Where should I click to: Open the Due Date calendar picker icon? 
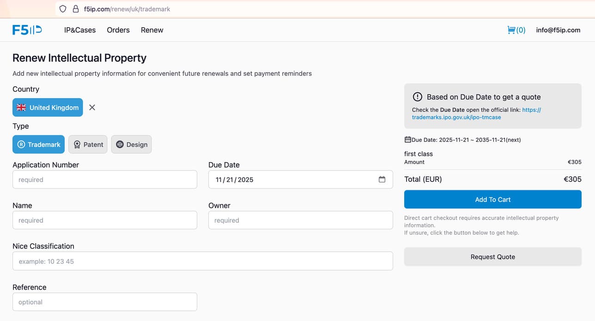point(382,180)
